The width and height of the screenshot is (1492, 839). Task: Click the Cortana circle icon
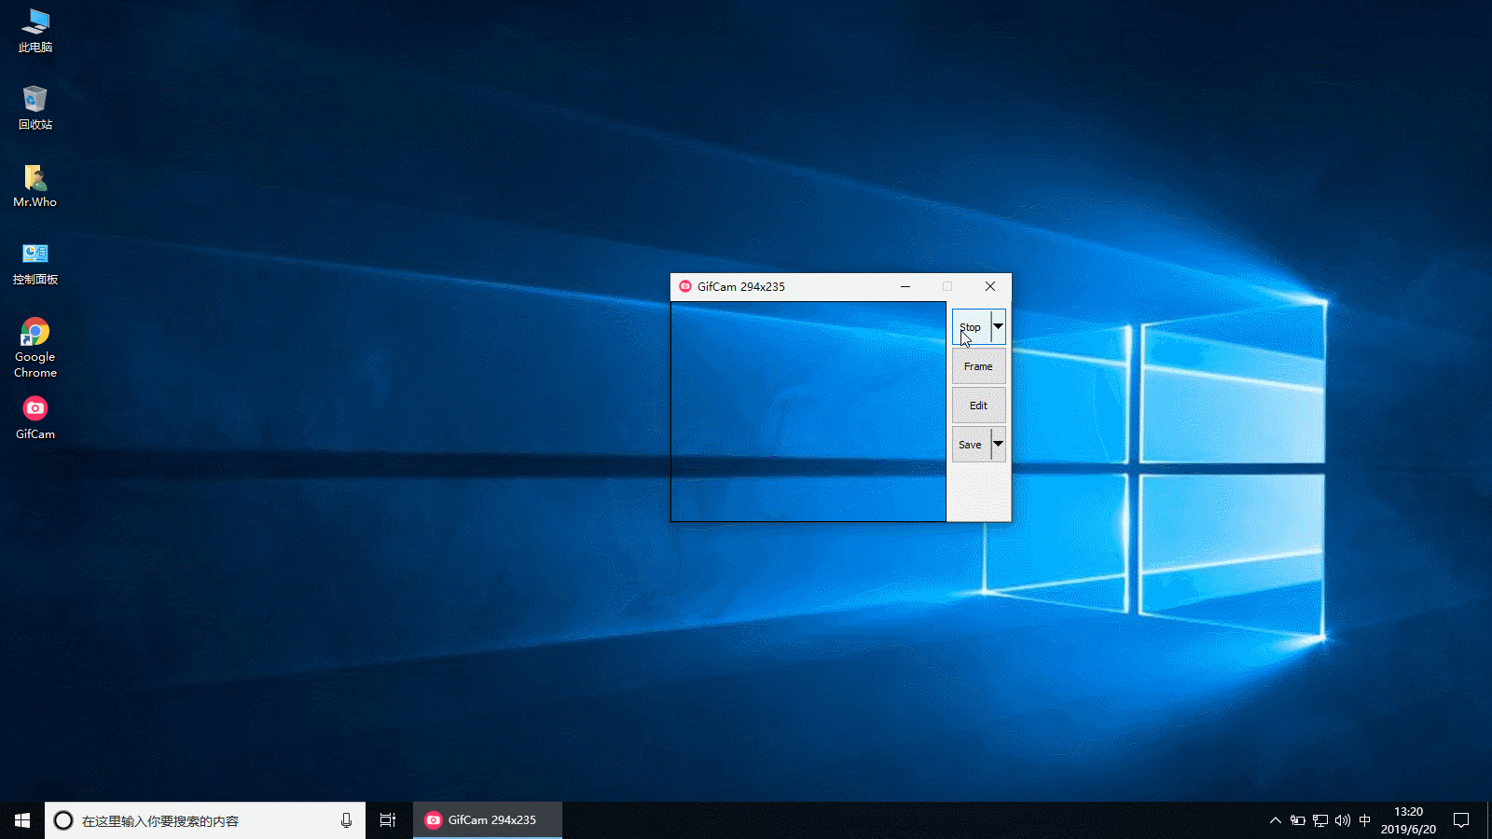click(x=63, y=820)
